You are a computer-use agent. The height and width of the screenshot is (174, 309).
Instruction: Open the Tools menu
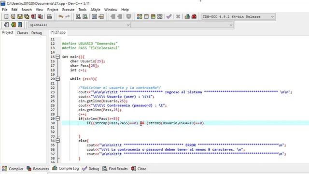pos(83,10)
